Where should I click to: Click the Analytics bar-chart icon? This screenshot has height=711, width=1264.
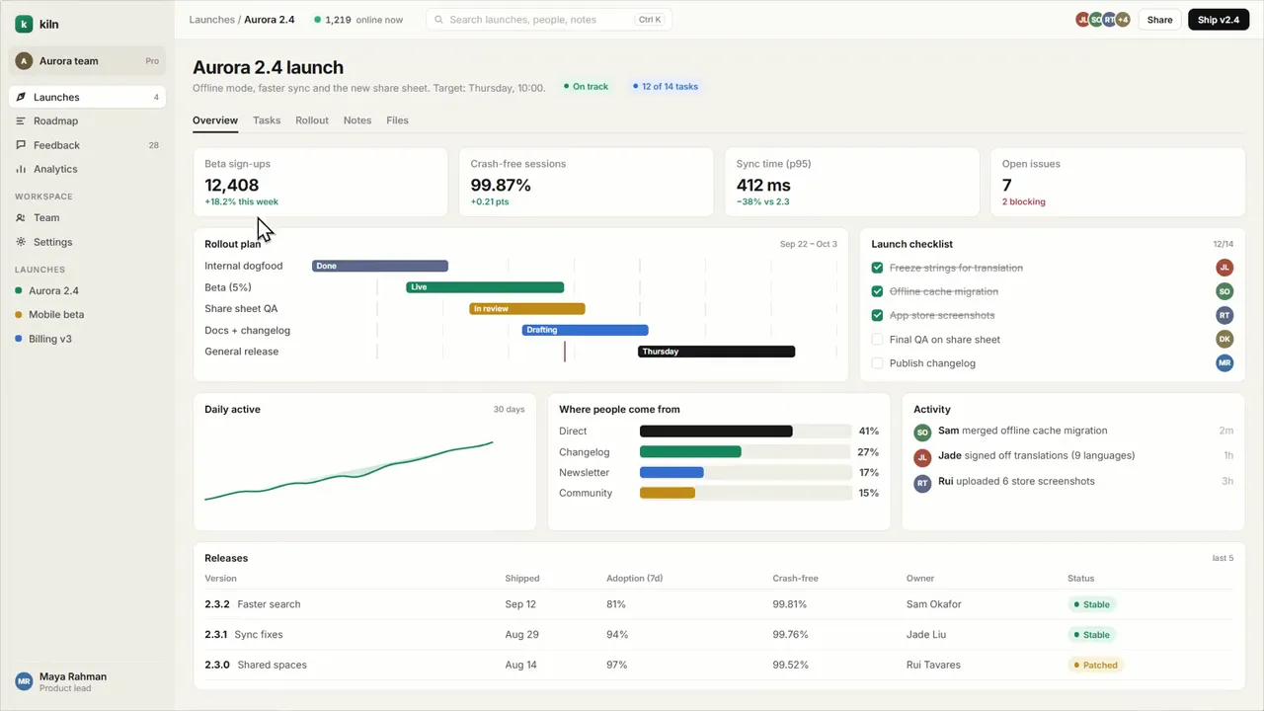point(22,169)
